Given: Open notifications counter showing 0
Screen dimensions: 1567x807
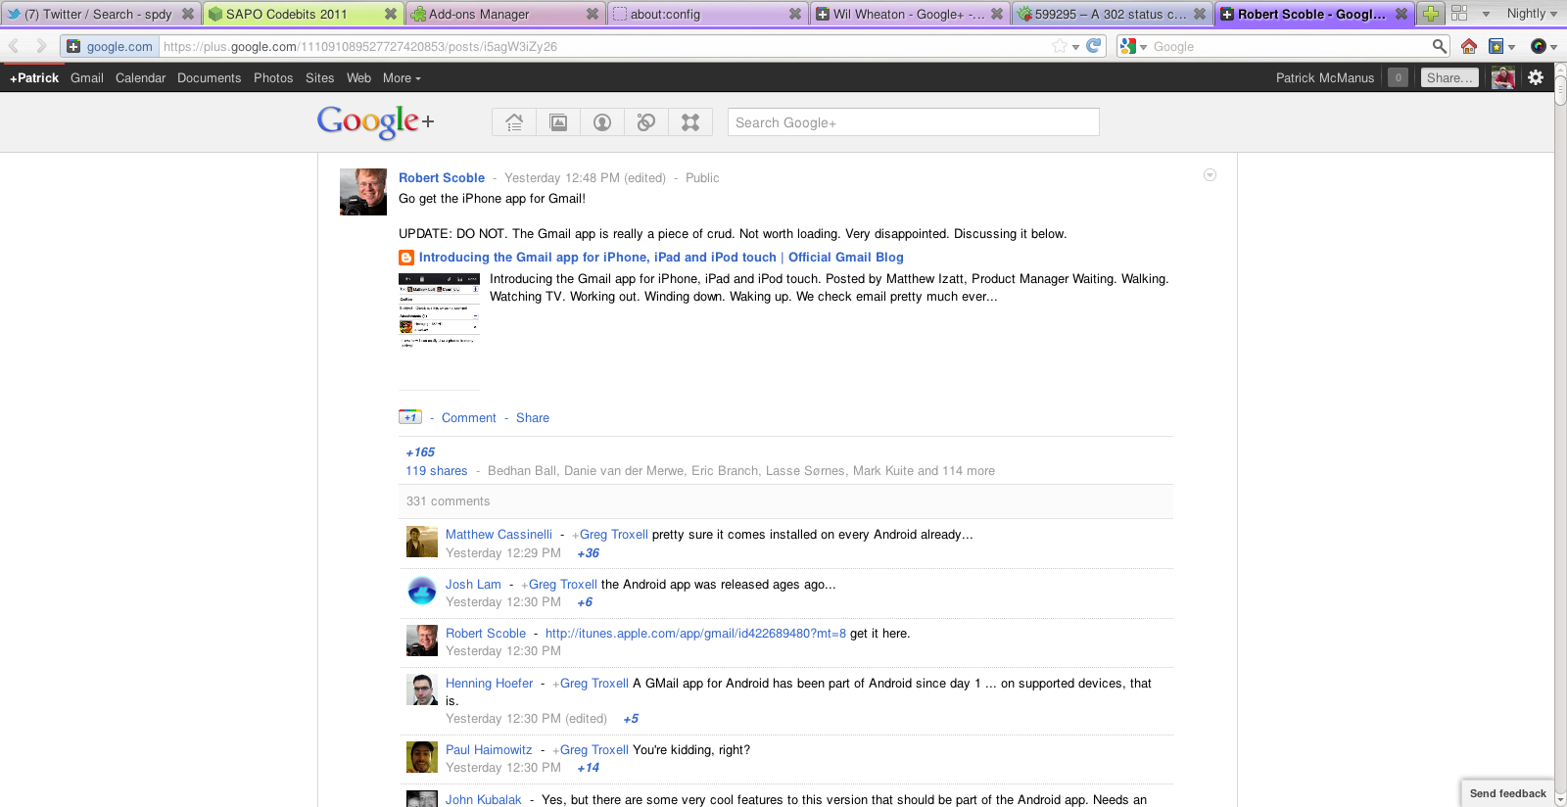Looking at the screenshot, I should pyautogui.click(x=1399, y=77).
